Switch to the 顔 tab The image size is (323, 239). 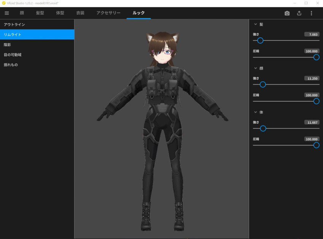click(x=22, y=13)
